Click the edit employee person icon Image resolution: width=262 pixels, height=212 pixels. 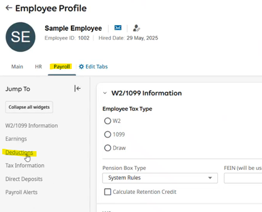137,28
